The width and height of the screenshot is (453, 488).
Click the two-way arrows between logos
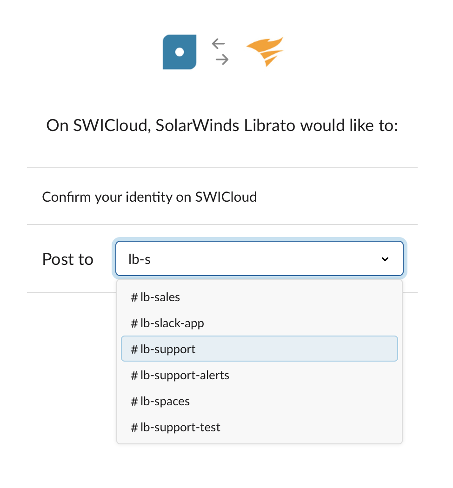tap(220, 52)
